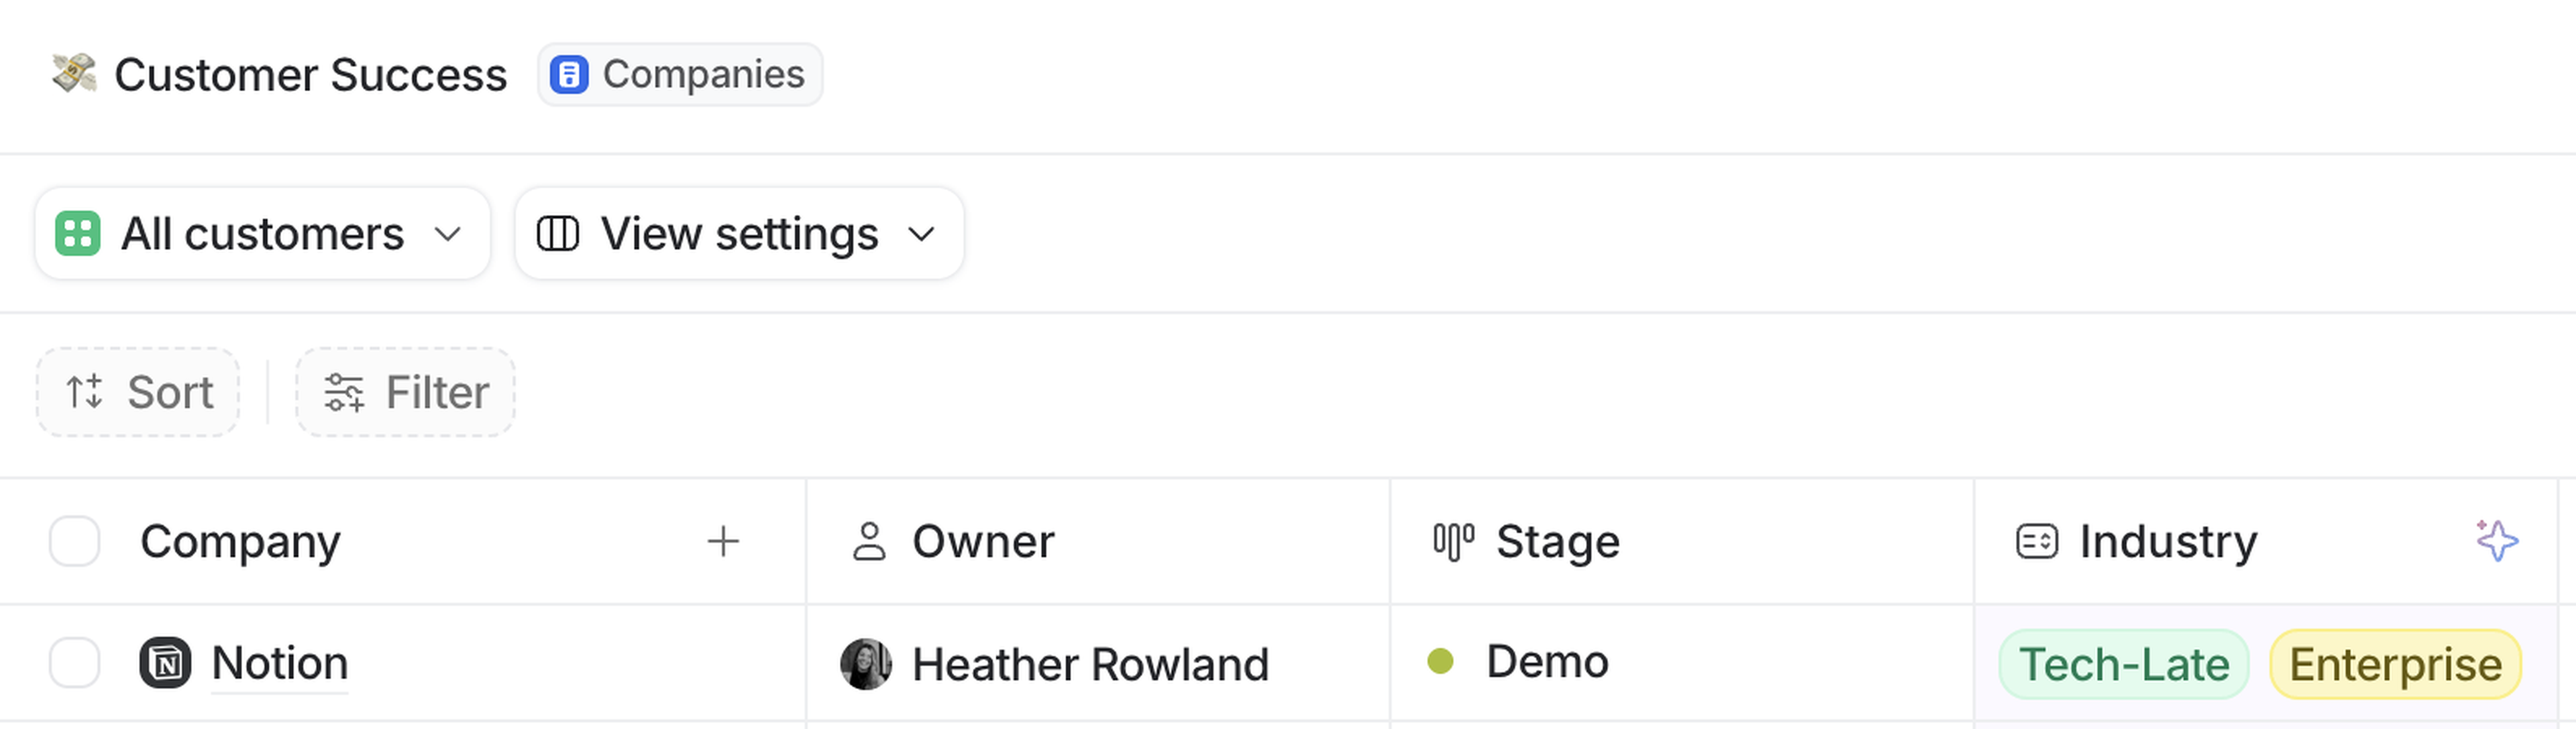Screen dimensions: 2576x729
Task: Click the Stage column kanban icon
Action: [1453, 542]
